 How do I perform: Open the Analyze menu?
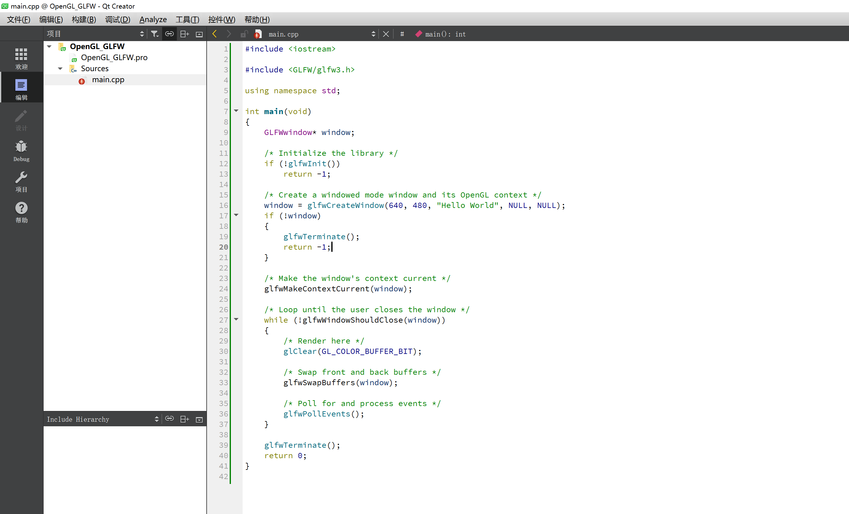point(153,20)
